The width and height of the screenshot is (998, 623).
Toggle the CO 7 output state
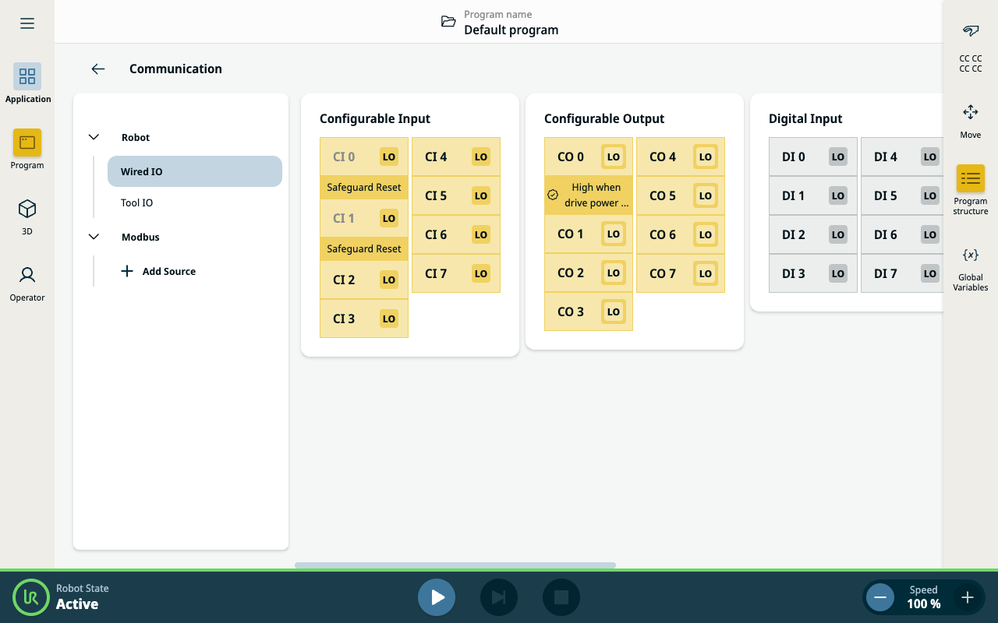pos(705,273)
